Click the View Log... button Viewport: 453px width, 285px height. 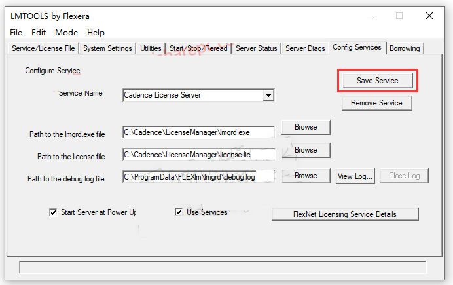[355, 176]
